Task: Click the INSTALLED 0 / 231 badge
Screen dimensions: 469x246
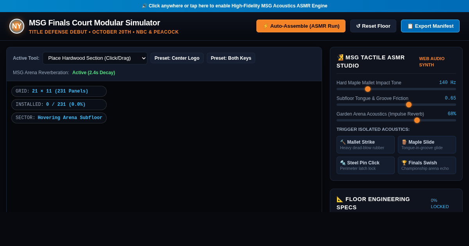Action: [59, 105]
